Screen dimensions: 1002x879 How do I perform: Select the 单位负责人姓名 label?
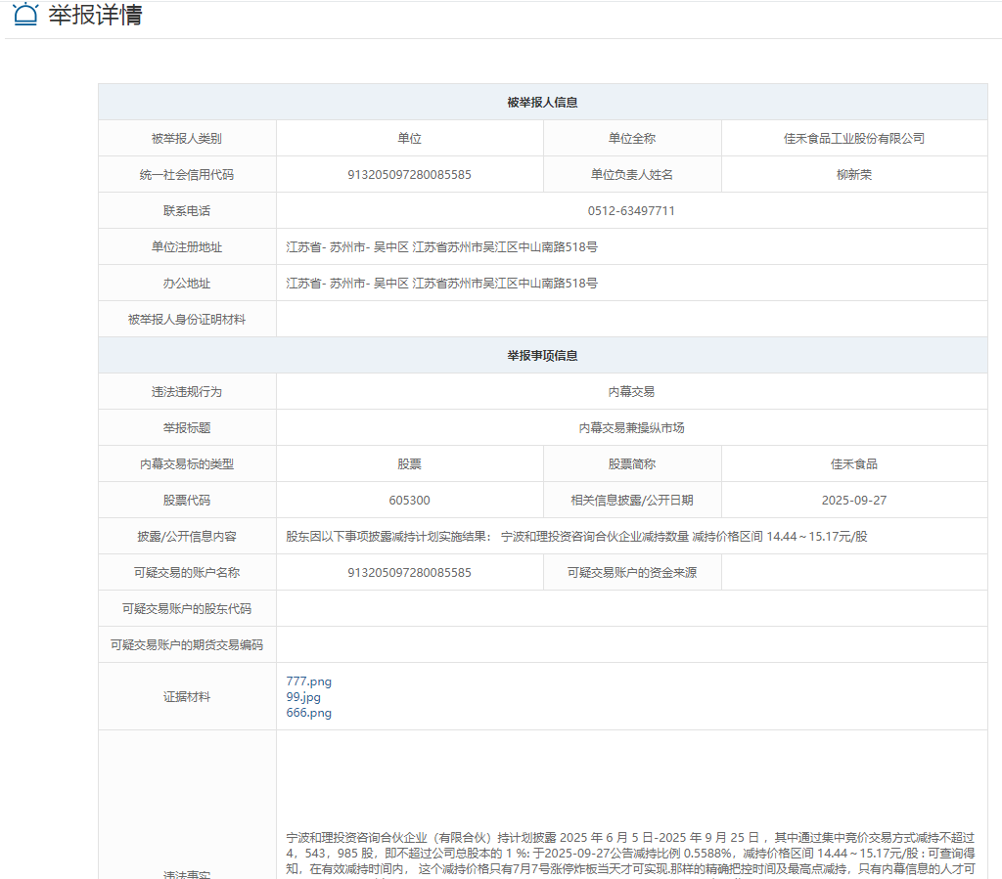tap(632, 175)
